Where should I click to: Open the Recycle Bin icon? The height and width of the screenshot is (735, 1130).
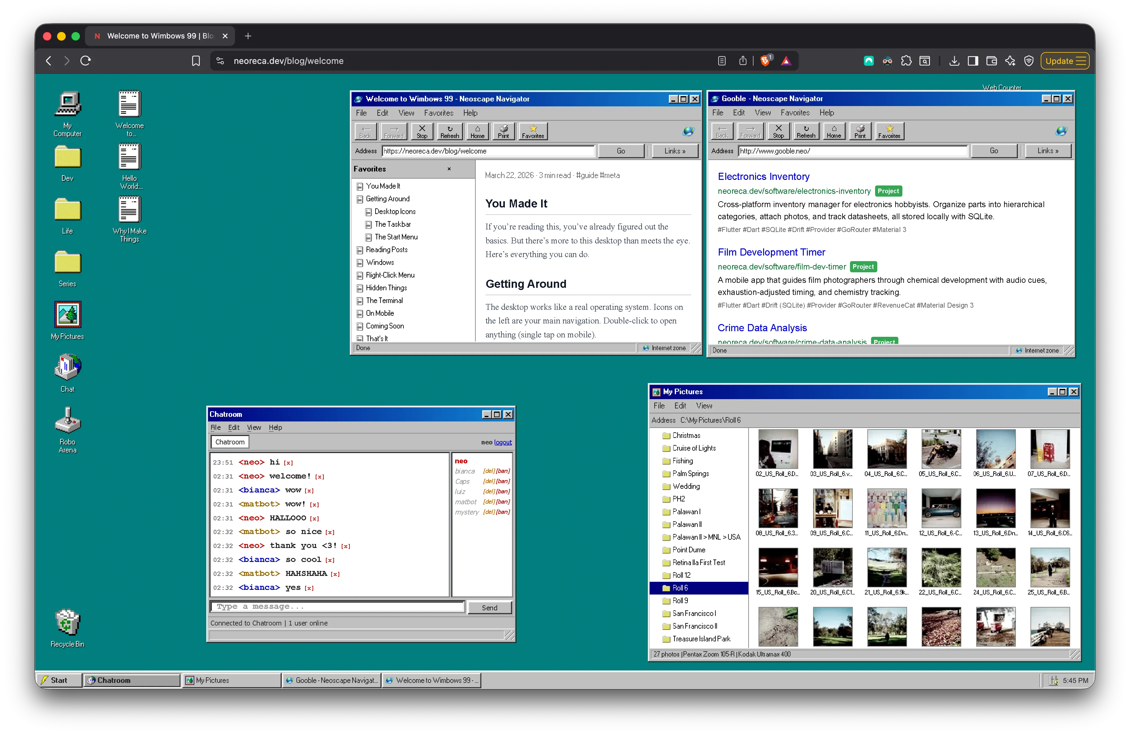[x=67, y=622]
